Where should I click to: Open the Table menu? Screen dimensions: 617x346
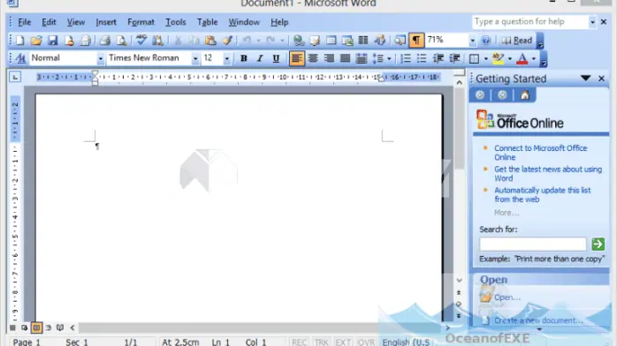(207, 22)
